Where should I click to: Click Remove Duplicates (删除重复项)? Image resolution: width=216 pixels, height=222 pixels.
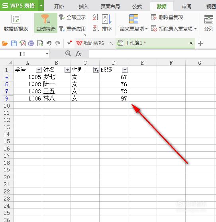point(167,17)
